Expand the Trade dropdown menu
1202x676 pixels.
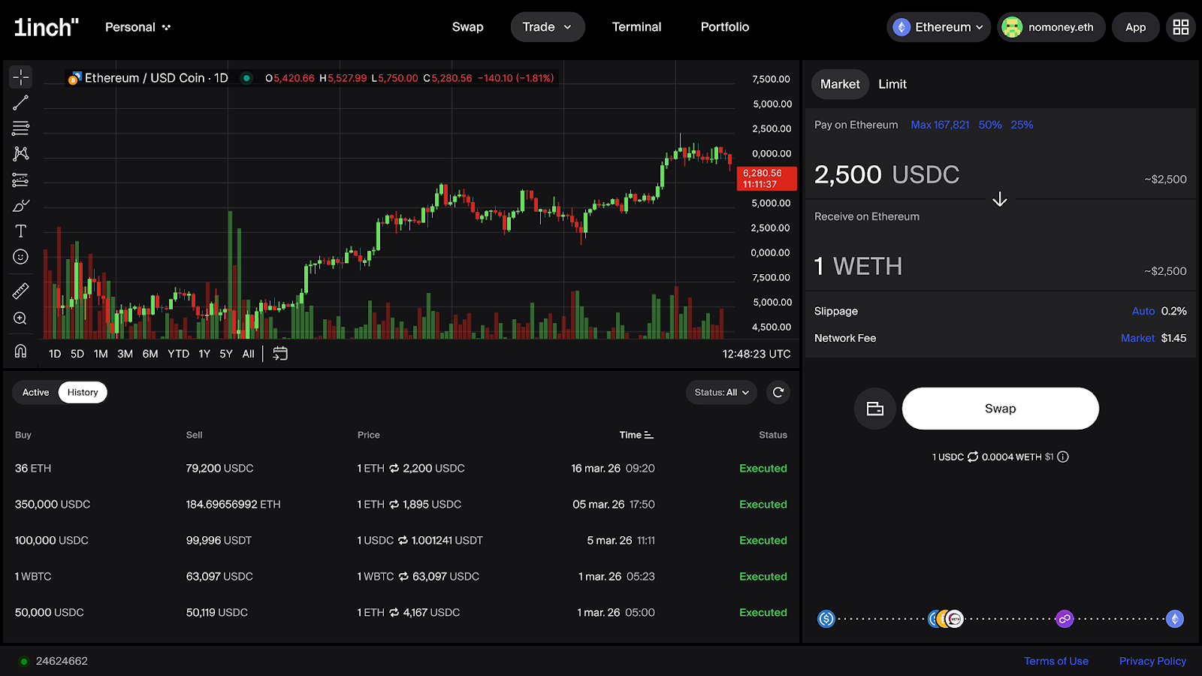point(547,27)
